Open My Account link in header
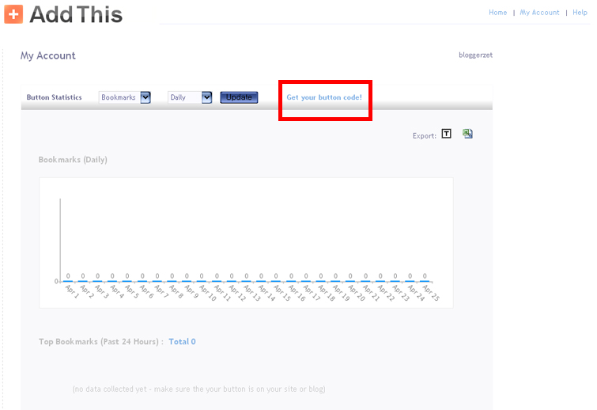597x410 pixels. 539,13
